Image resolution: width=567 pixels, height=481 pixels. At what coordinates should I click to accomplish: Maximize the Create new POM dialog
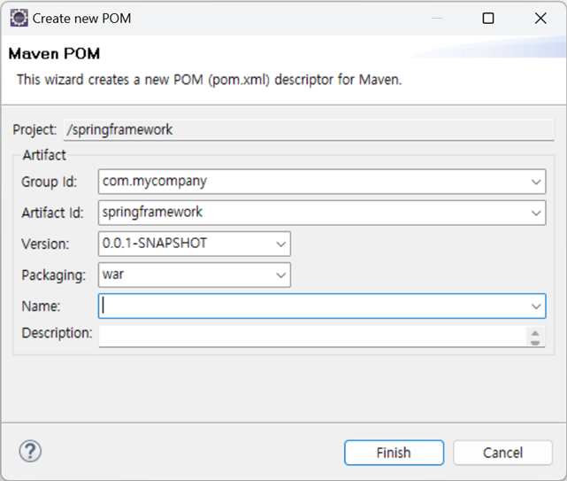tap(488, 18)
